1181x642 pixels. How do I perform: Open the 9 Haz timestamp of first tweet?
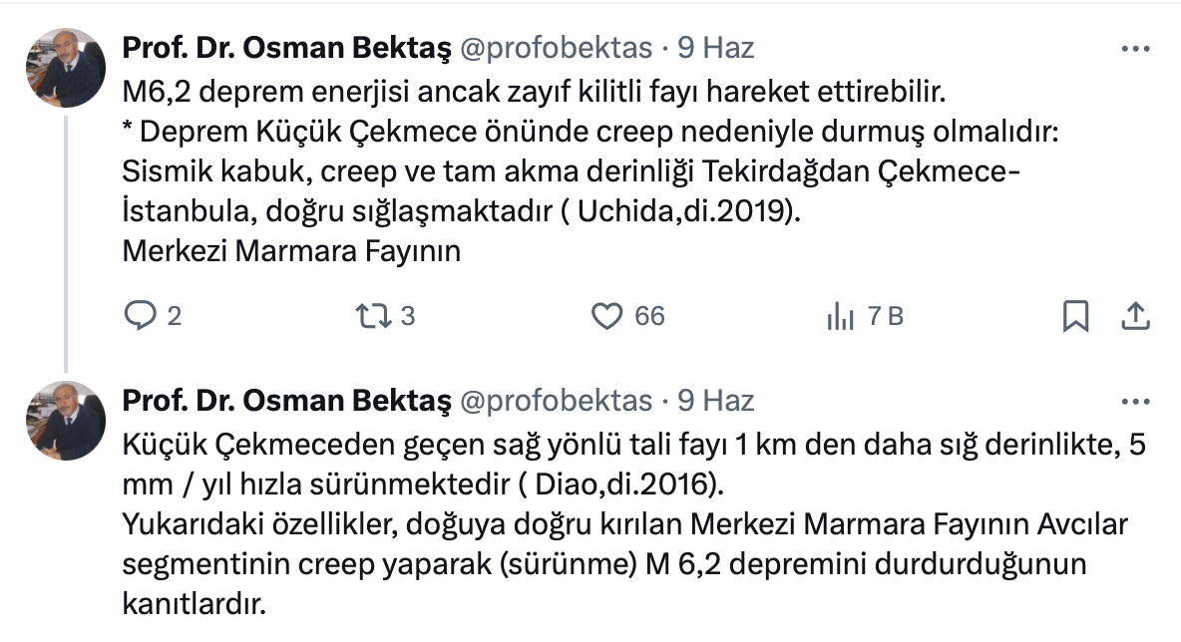click(715, 47)
